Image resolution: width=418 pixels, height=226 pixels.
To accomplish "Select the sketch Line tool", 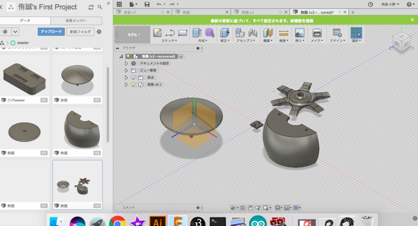I will tap(170, 33).
